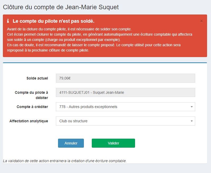Click the italic note about écriture comptable

tap(65, 161)
